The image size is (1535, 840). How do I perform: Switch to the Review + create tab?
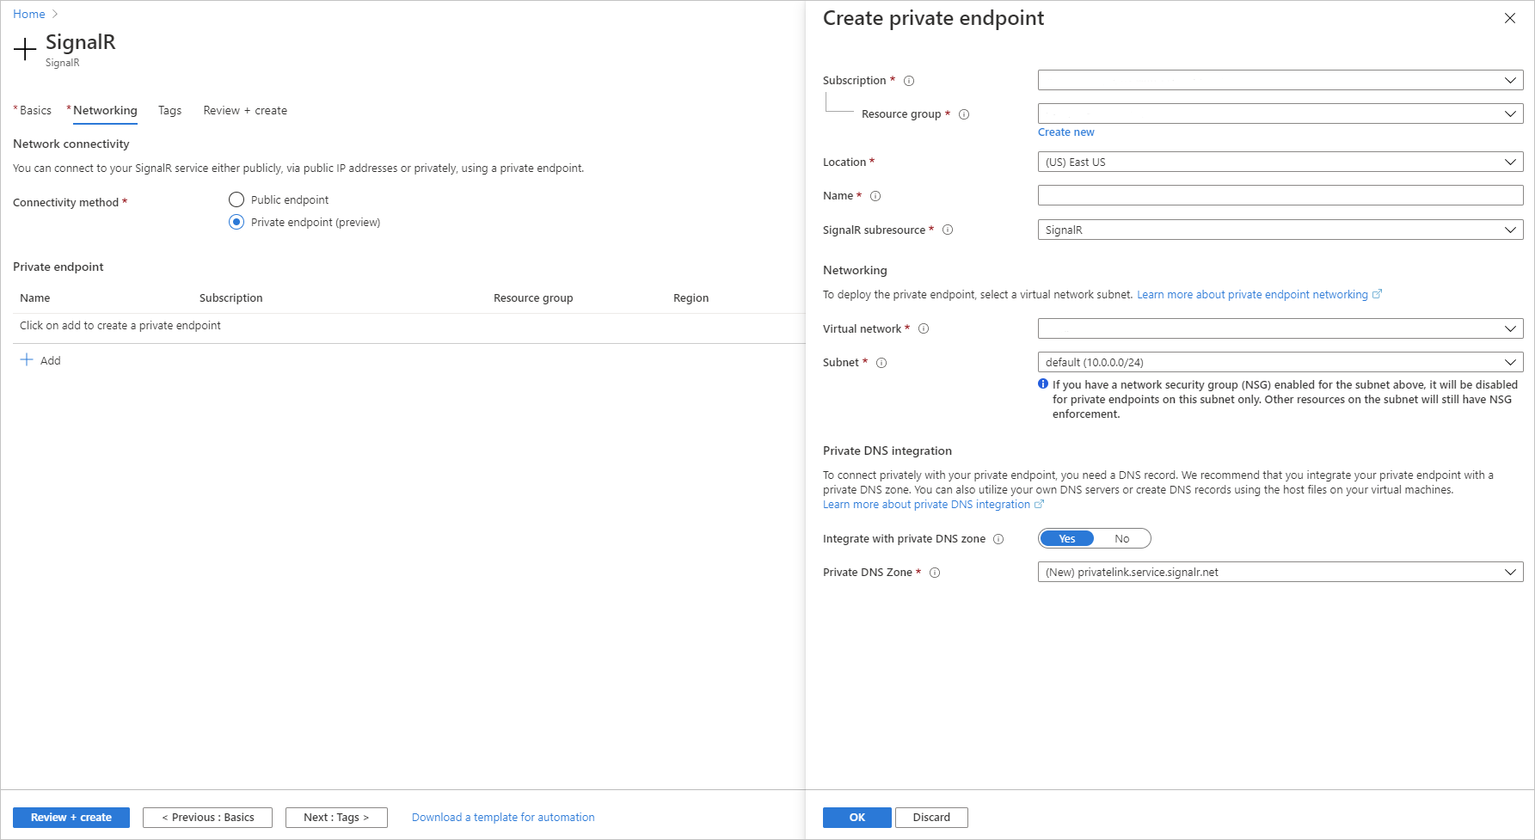(245, 110)
